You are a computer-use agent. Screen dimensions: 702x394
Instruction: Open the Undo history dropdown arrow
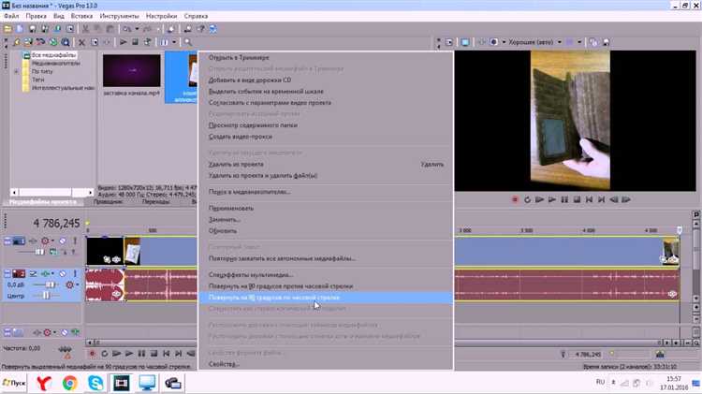tap(137, 29)
